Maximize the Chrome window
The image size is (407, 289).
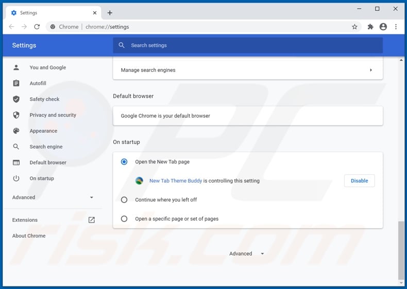coord(377,9)
